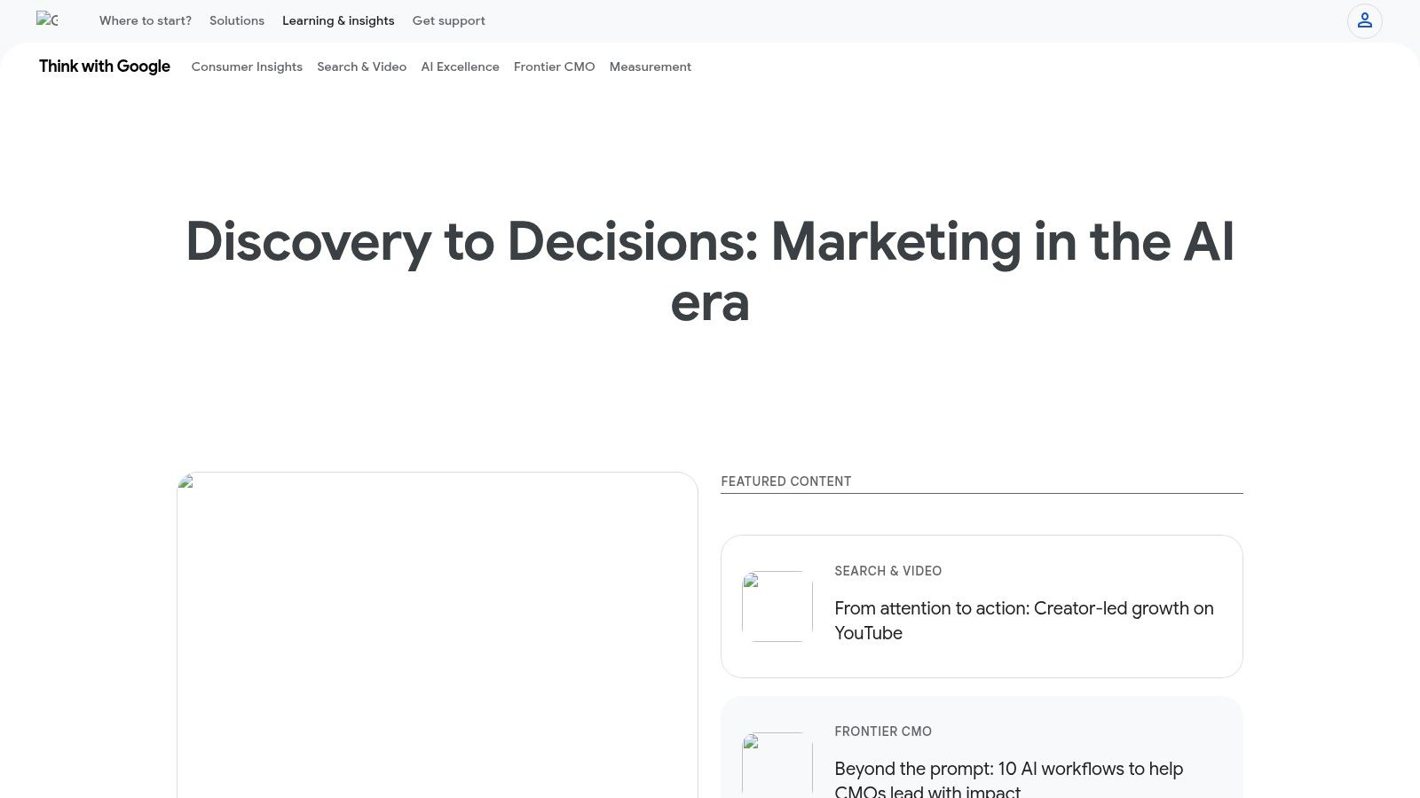The image size is (1420, 798).
Task: Select the Search & Video tab
Action: (361, 66)
